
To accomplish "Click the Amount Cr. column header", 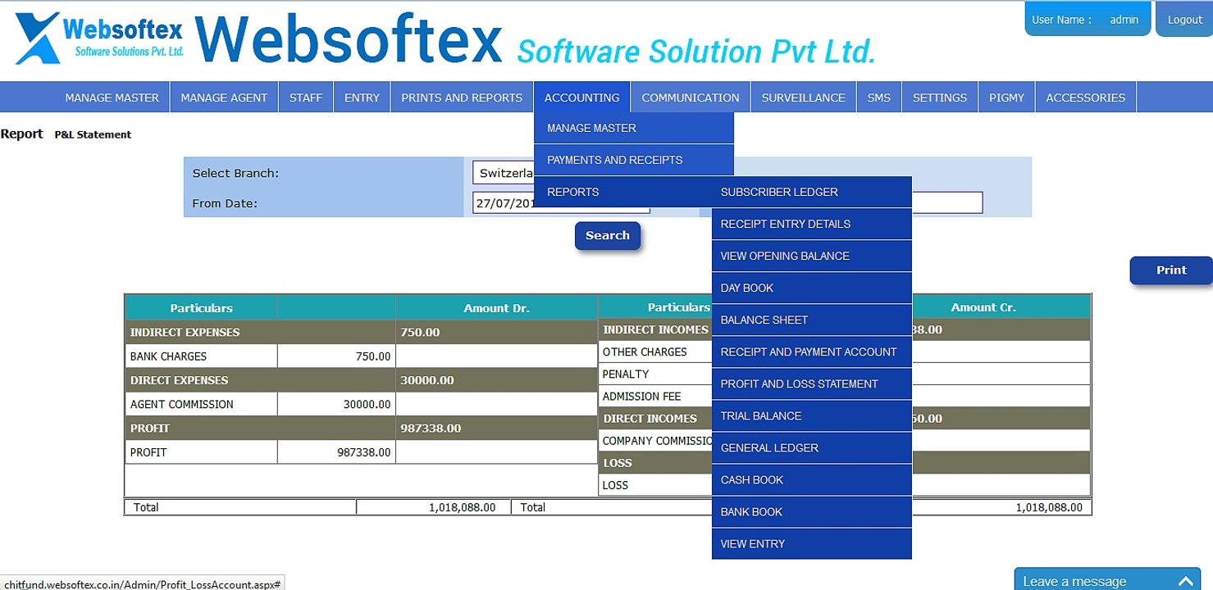I will click(983, 307).
